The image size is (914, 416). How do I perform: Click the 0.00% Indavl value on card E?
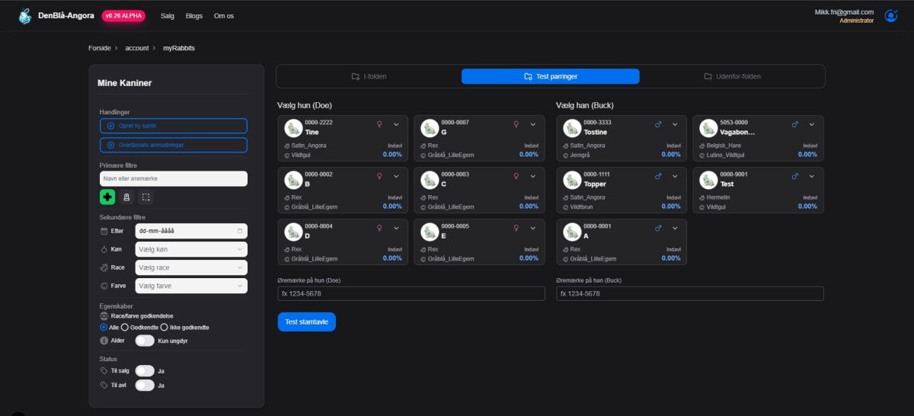pos(529,258)
